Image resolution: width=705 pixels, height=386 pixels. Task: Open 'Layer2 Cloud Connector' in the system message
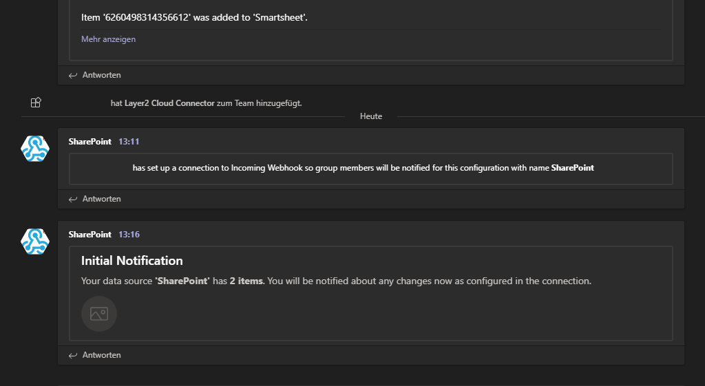tap(169, 103)
